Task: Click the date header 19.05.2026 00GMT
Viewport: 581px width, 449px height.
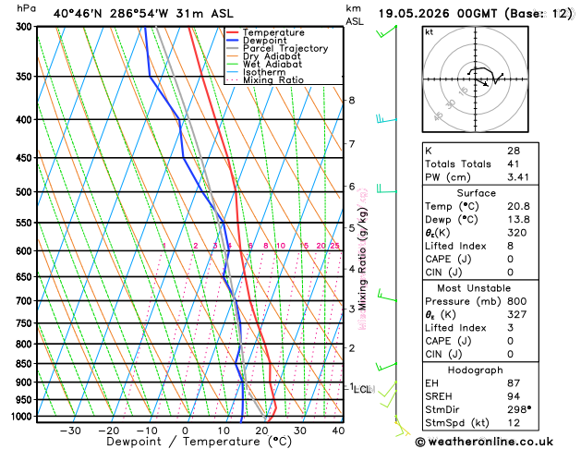Action: click(x=438, y=14)
